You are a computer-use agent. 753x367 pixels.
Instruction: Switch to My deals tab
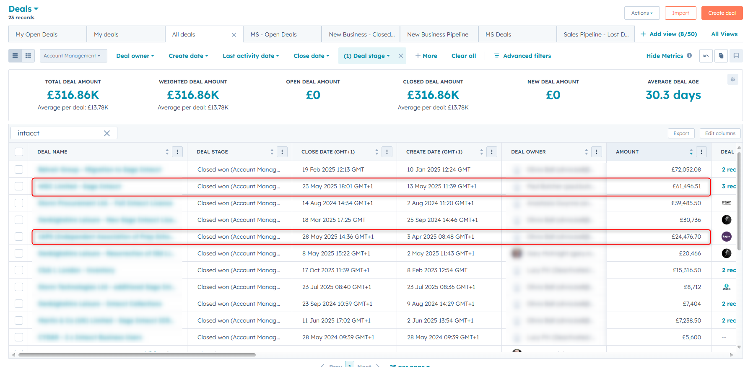coord(126,34)
